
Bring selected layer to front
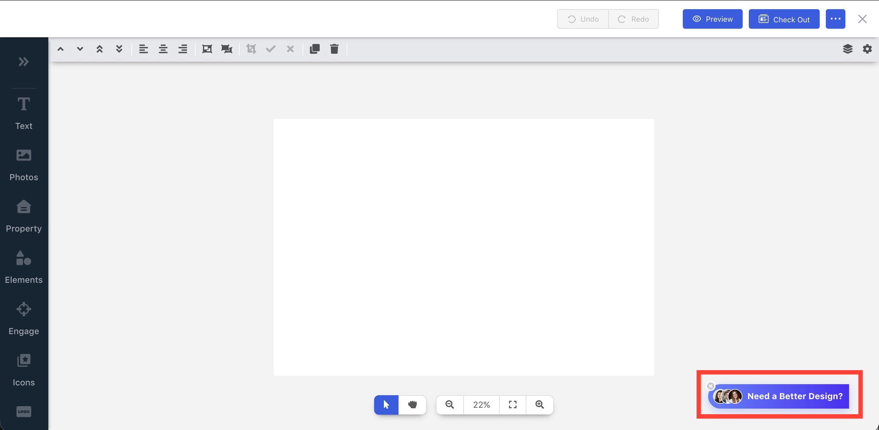[100, 49]
